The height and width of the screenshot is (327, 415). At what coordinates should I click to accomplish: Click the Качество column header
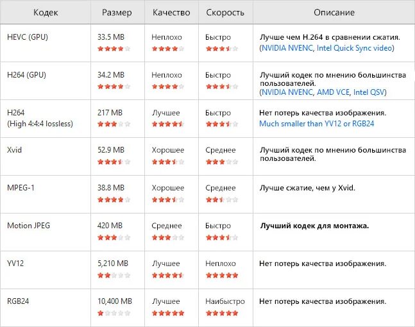[171, 13]
